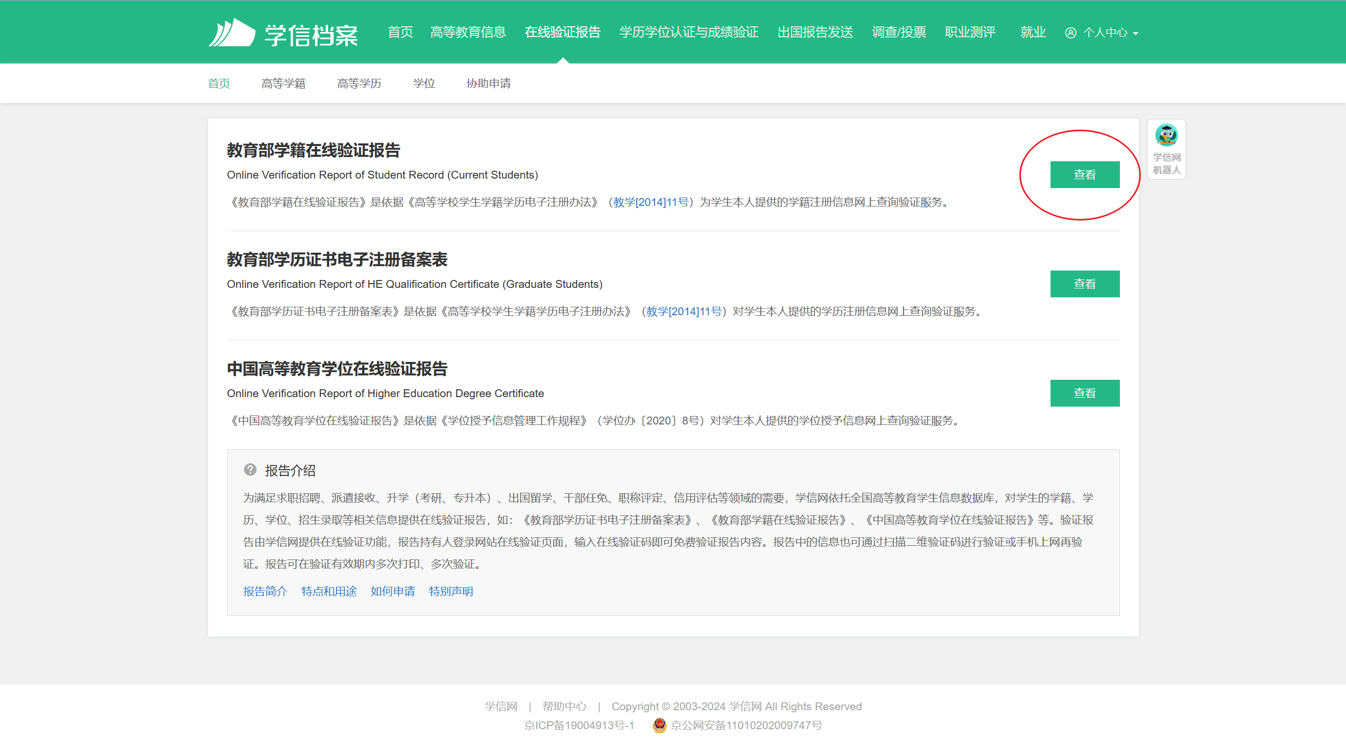Click the question mark icon beside 报告介绍
Screen dimensions: 1346x747
tap(250, 470)
